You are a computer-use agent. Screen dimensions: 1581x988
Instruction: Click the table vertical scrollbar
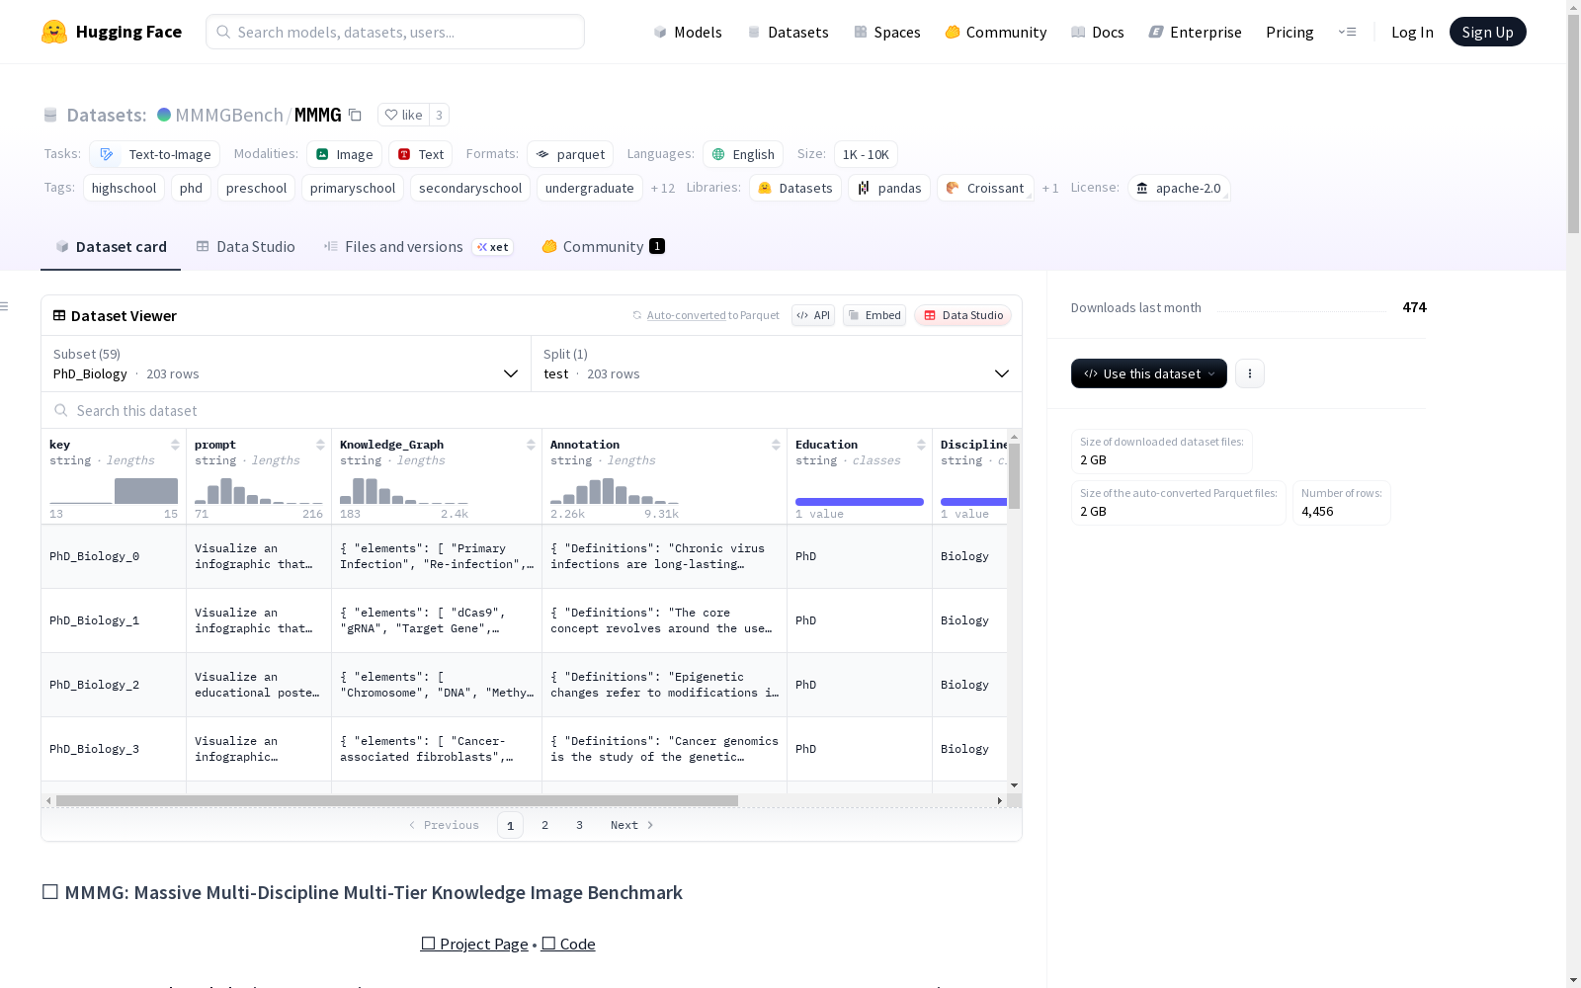[1014, 476]
